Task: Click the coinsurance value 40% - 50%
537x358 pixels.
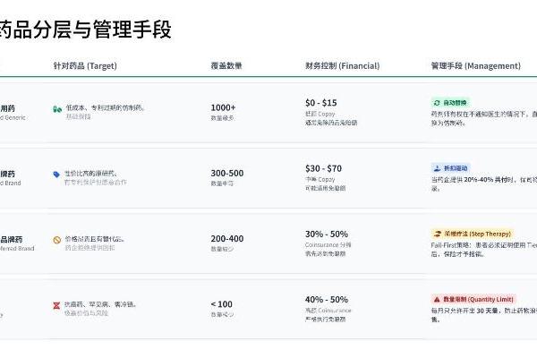Action: (327, 300)
